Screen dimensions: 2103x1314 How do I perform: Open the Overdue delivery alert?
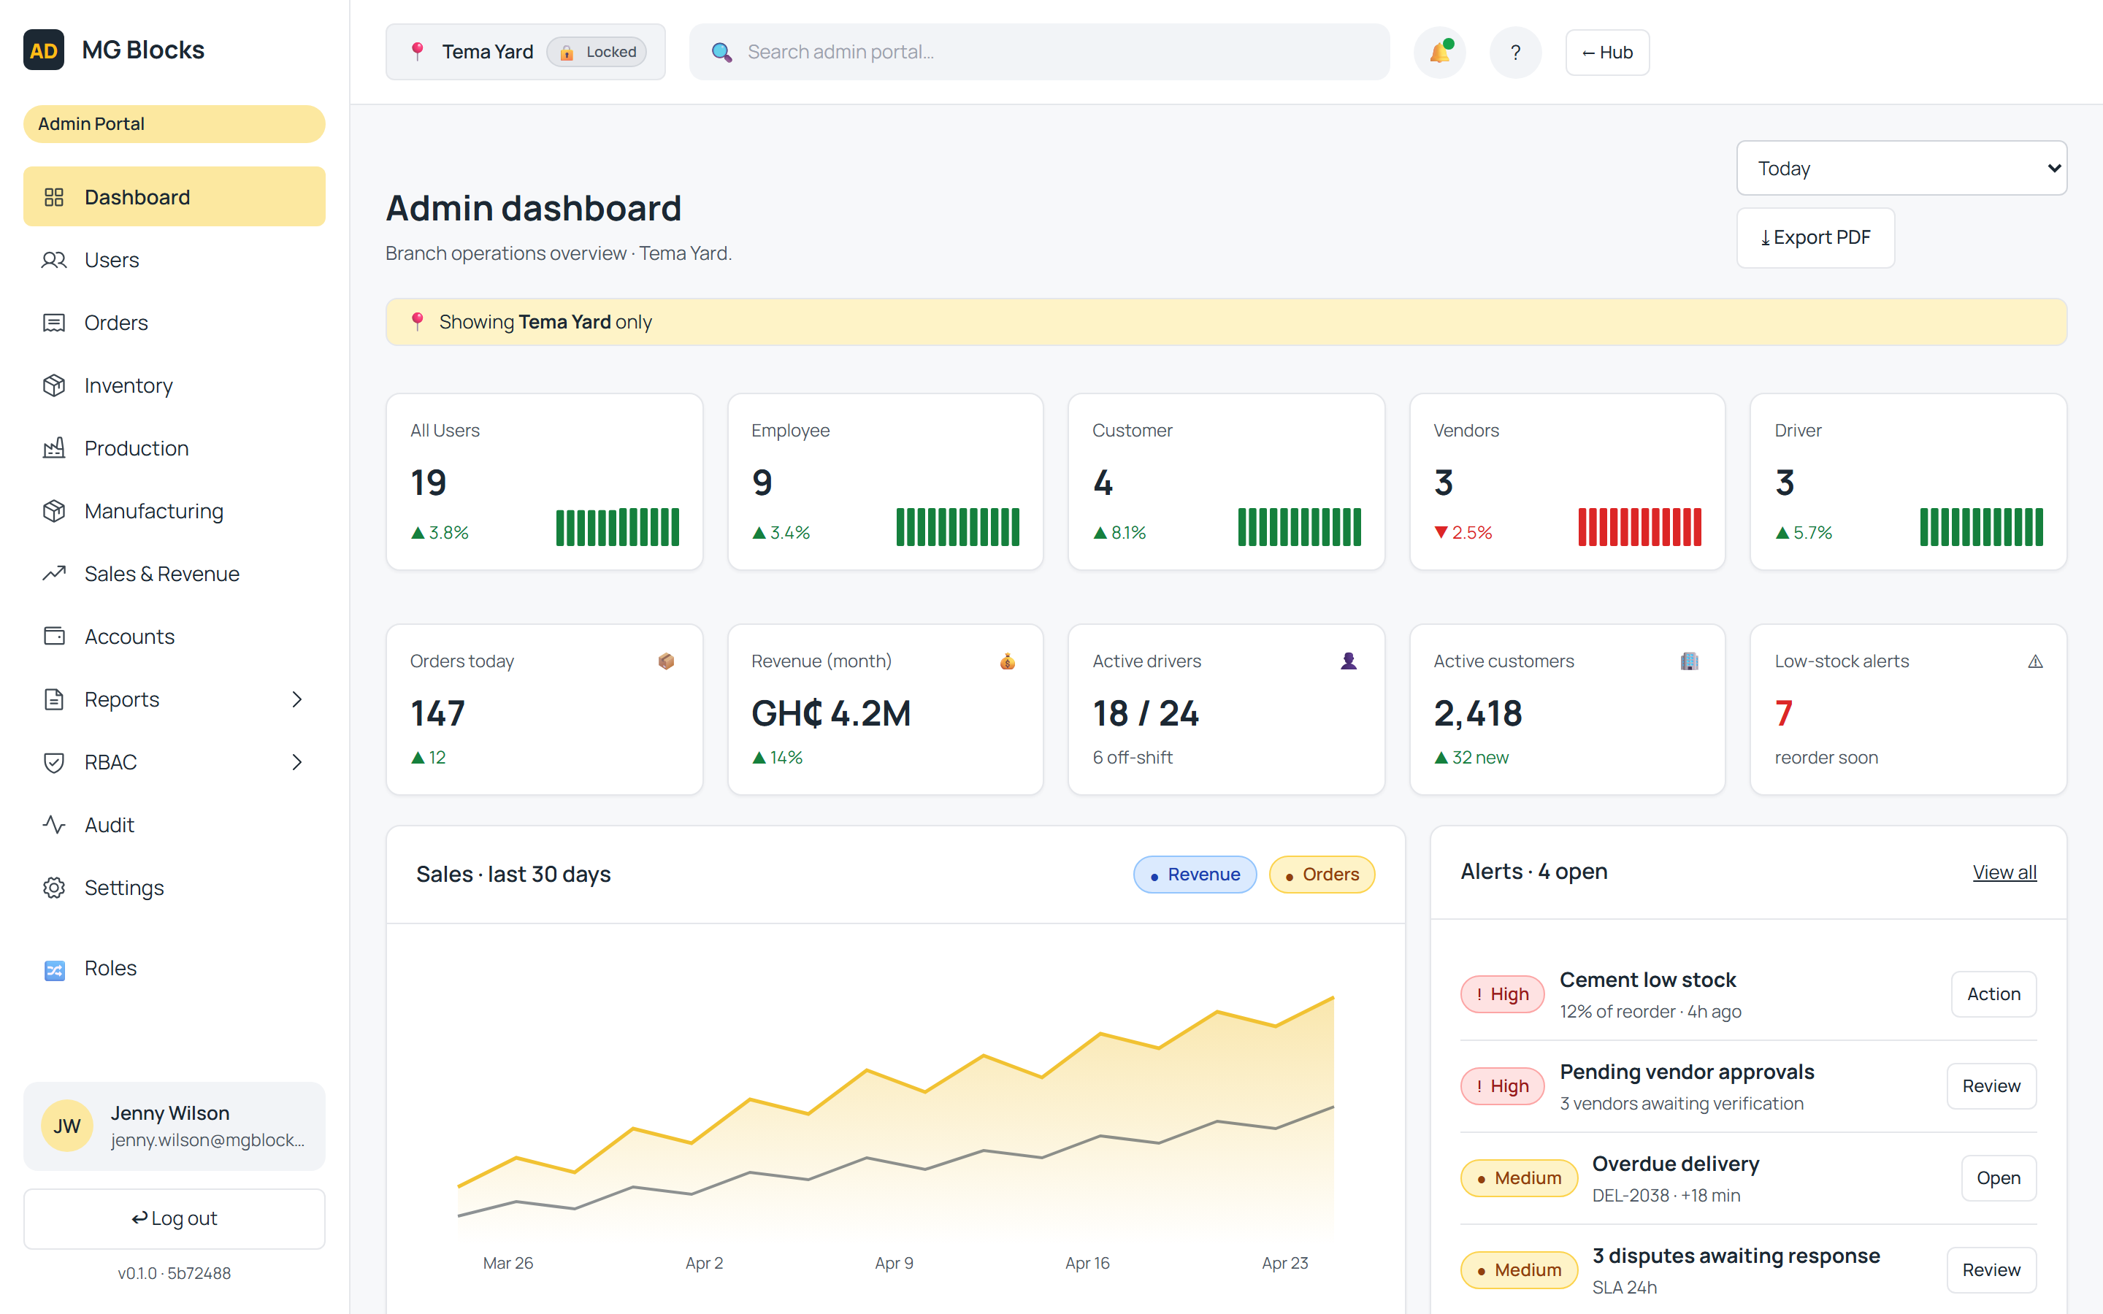[1998, 1177]
